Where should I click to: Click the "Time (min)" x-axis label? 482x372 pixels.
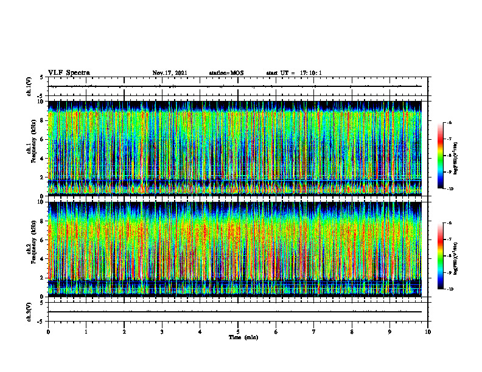tap(243, 337)
